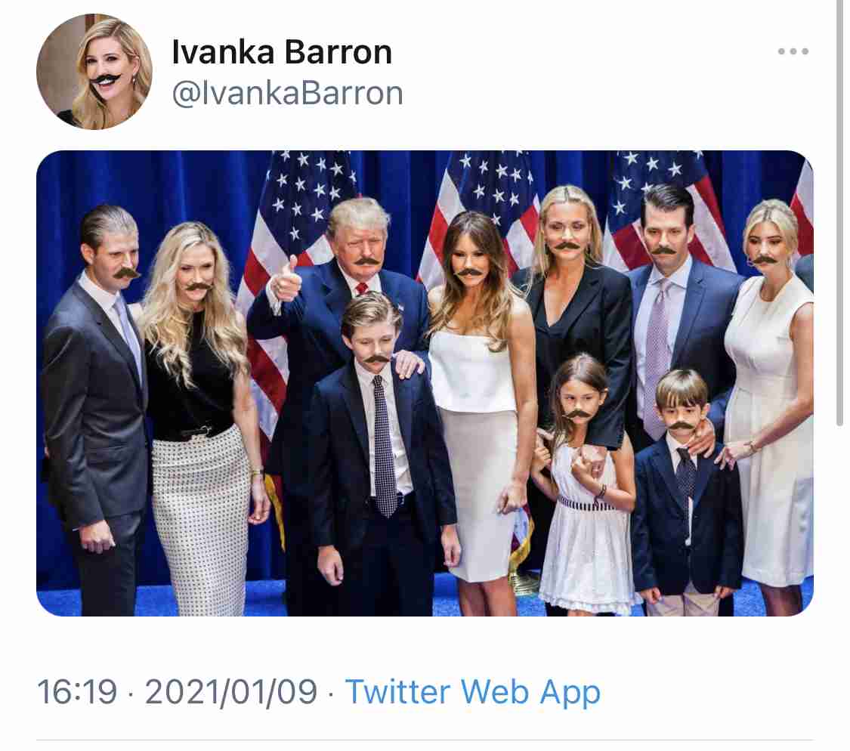The image size is (850, 751).
Task: Click the vertical scrollbar thumb at right edge
Action: tap(839, 212)
